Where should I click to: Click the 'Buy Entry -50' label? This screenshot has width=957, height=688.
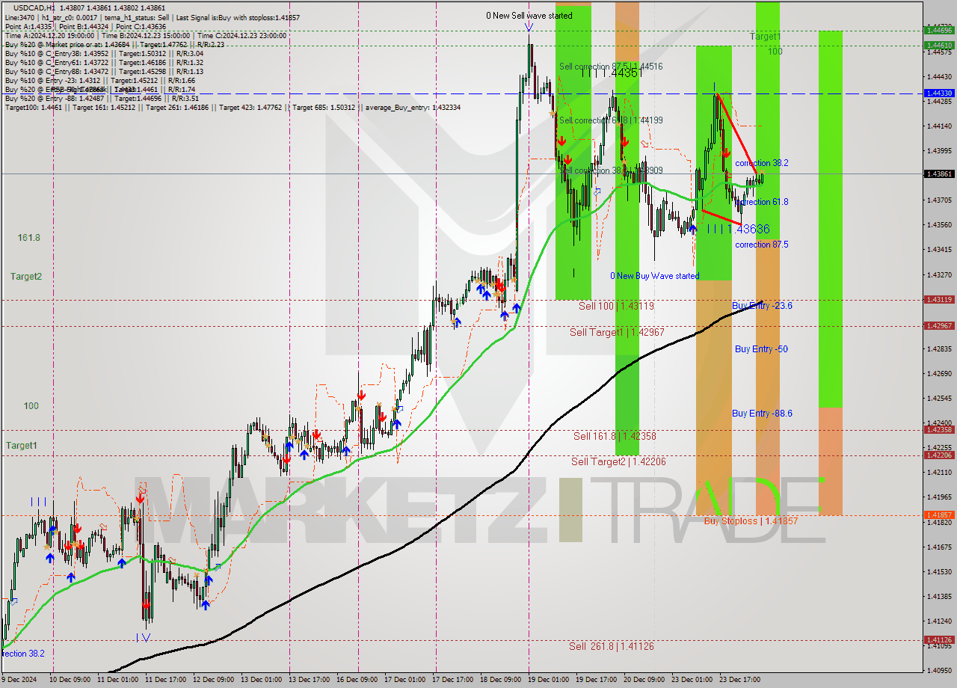tap(761, 349)
